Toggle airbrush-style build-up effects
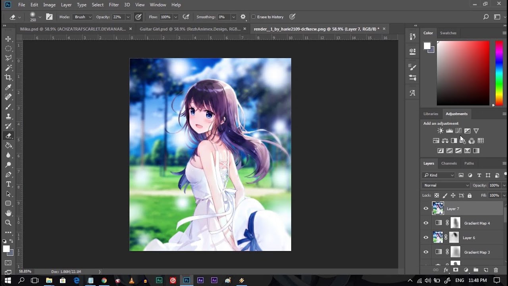This screenshot has width=508, height=286. click(x=186, y=17)
